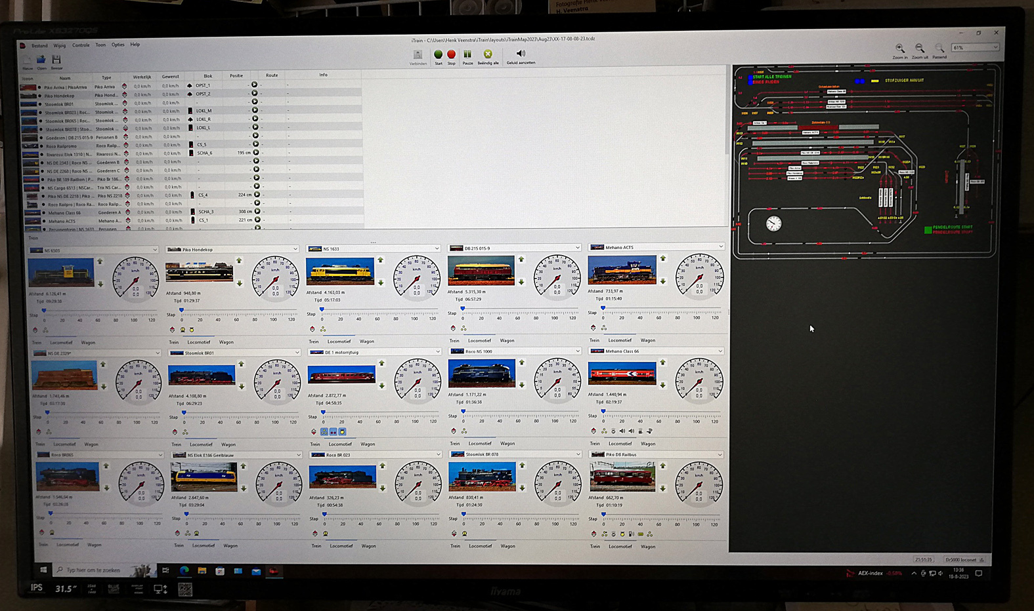Open the Help menu
The height and width of the screenshot is (611, 1034).
point(135,45)
